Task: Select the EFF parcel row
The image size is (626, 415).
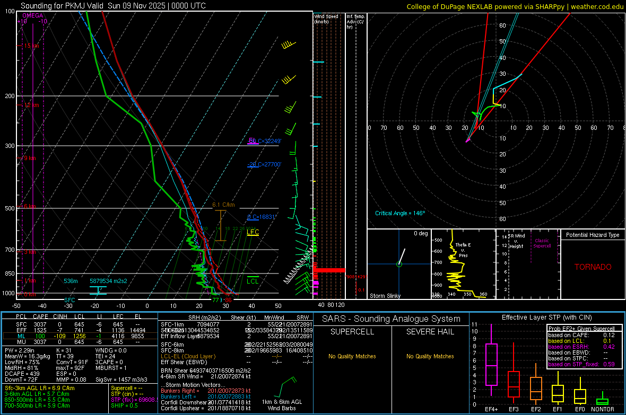Action: pos(79,330)
